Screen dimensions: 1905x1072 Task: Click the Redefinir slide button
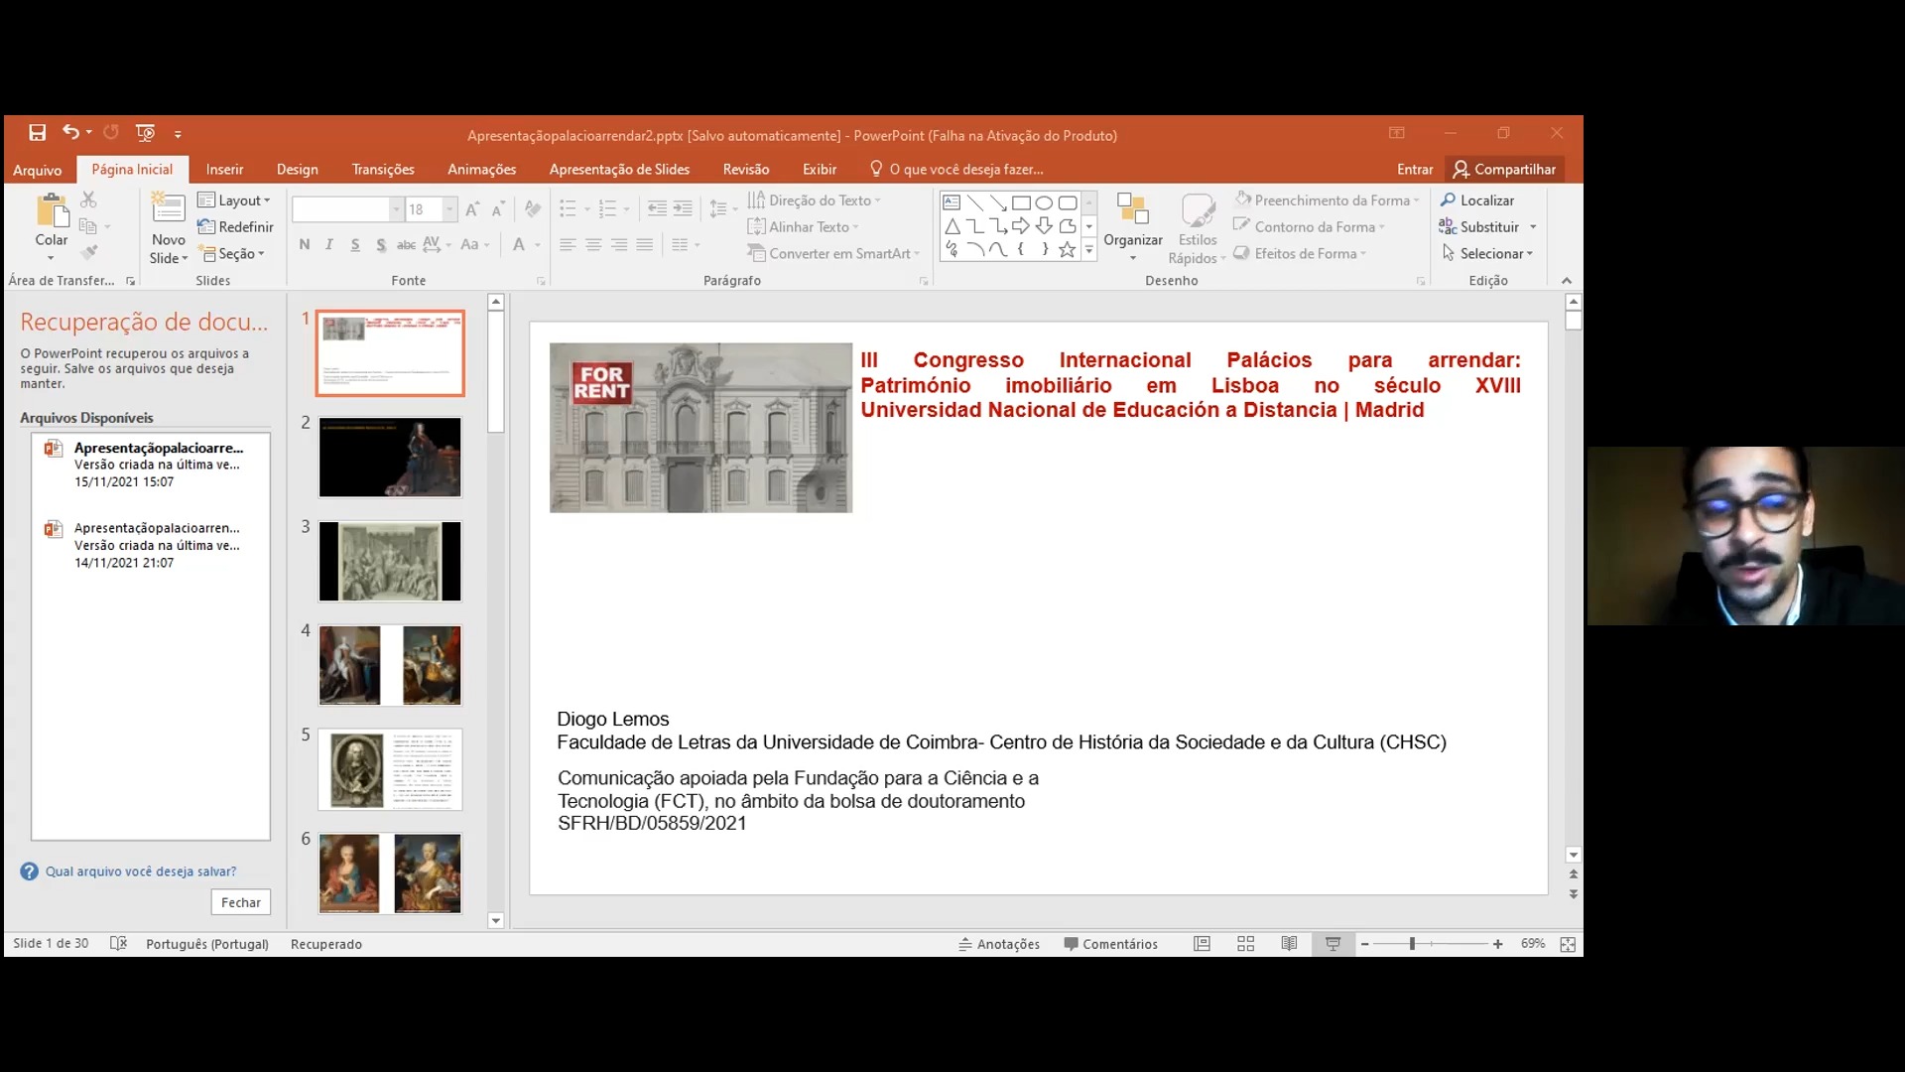tap(235, 227)
